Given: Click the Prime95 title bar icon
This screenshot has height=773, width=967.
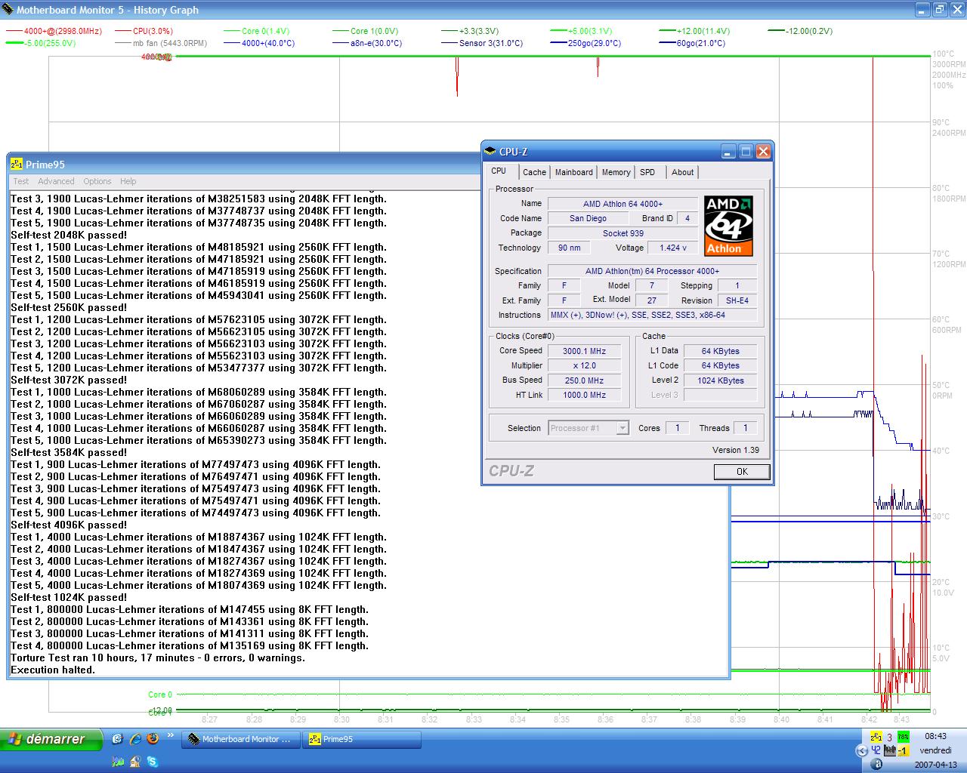Looking at the screenshot, I should click(x=16, y=165).
